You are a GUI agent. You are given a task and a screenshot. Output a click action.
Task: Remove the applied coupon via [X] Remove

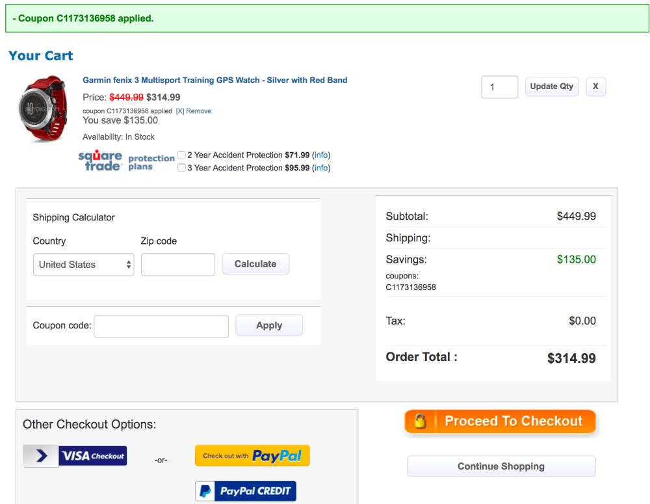(194, 111)
